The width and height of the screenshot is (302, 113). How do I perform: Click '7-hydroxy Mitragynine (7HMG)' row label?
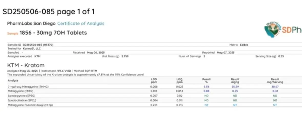28,87
